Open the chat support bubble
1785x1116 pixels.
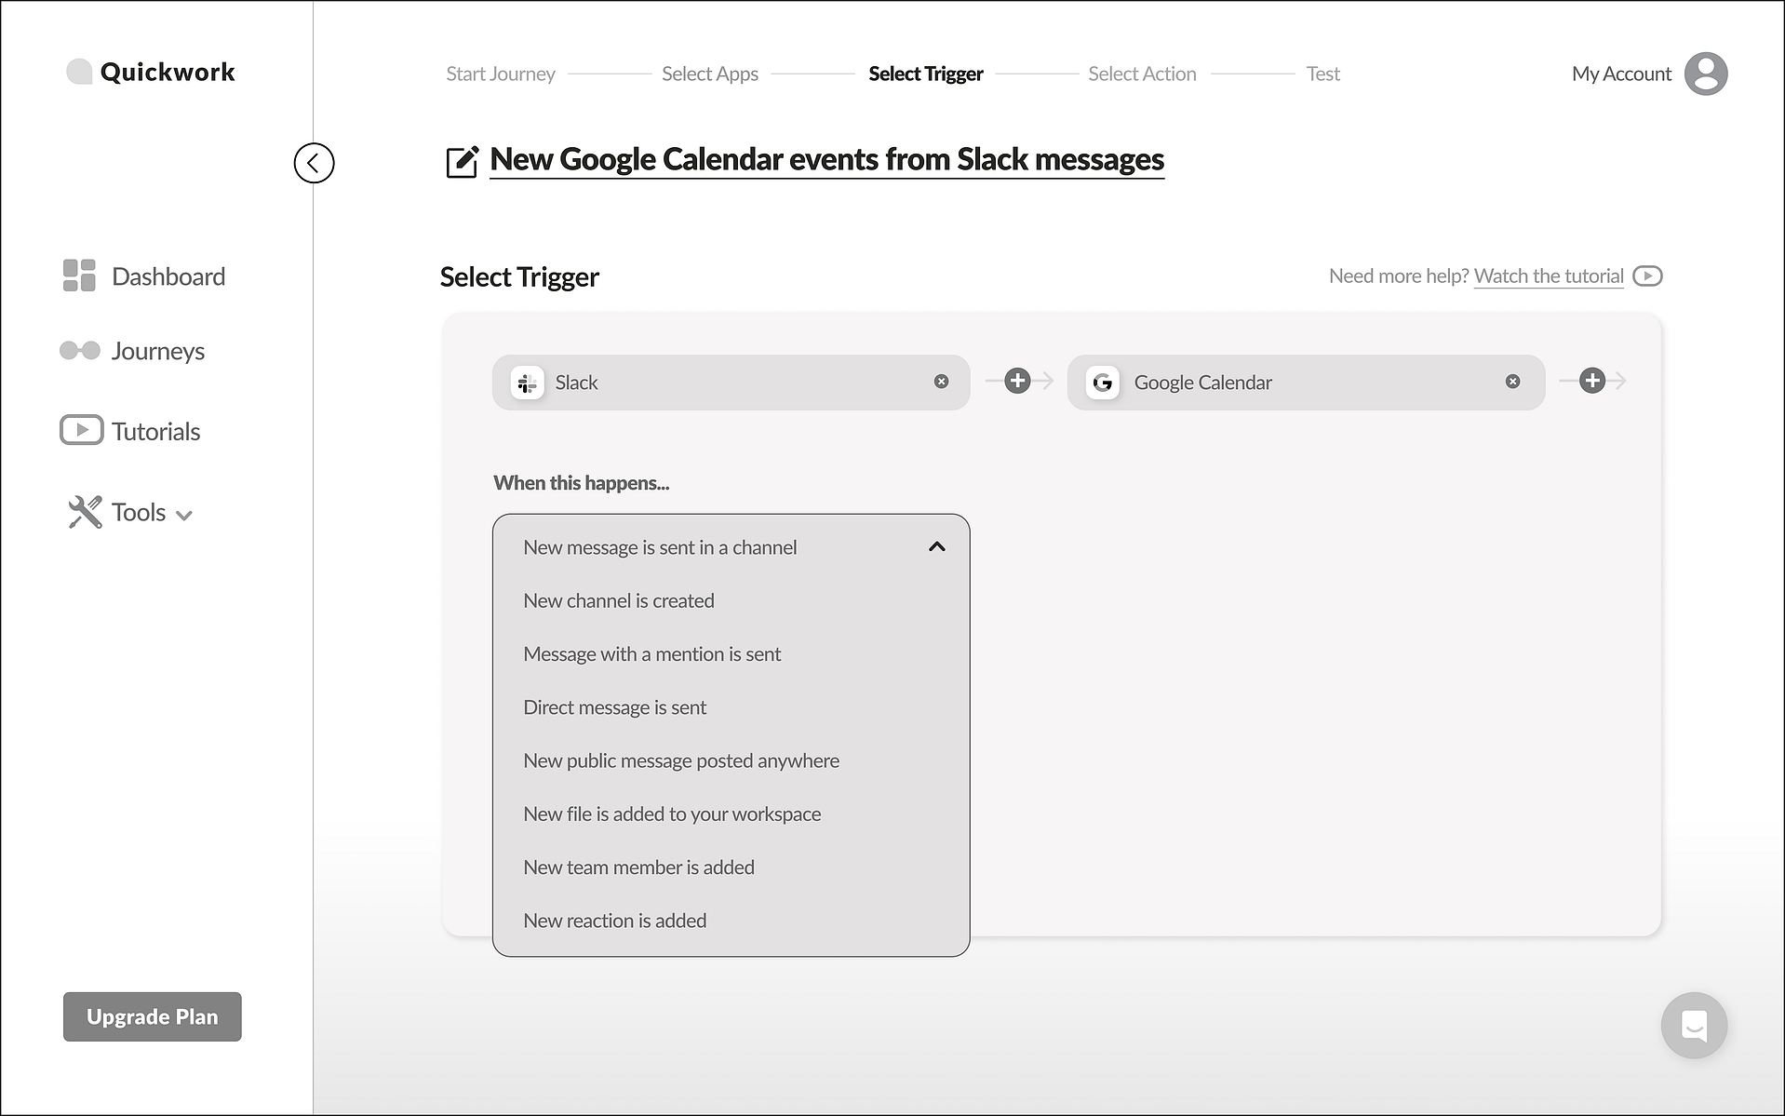[x=1695, y=1026]
